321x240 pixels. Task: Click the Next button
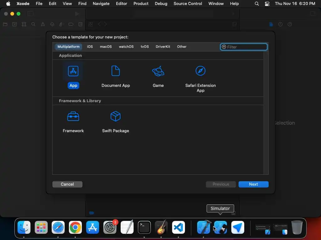click(253, 184)
